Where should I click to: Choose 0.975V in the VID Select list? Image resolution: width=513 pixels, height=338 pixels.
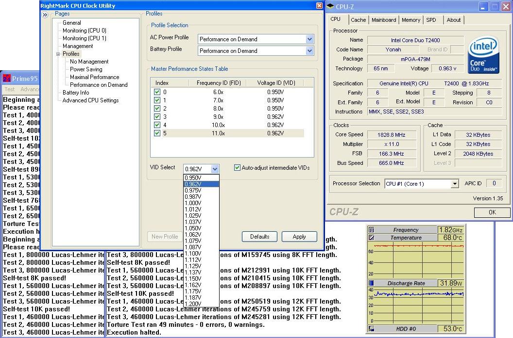pyautogui.click(x=201, y=191)
